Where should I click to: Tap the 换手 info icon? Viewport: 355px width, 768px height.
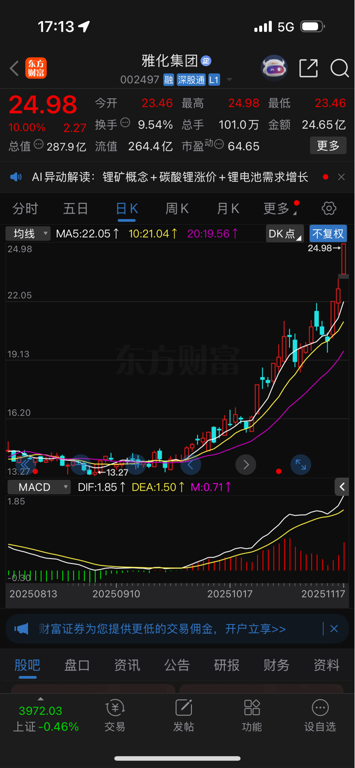click(x=125, y=123)
